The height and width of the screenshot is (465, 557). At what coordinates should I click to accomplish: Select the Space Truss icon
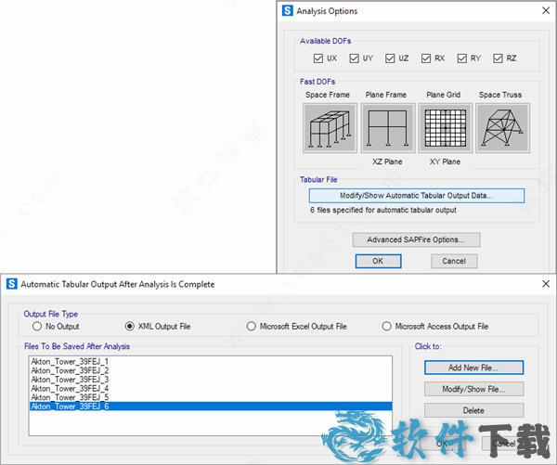pos(502,127)
